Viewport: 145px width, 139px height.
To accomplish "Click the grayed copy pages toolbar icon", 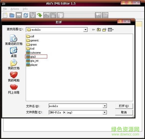I will pyautogui.click(x=60, y=15).
